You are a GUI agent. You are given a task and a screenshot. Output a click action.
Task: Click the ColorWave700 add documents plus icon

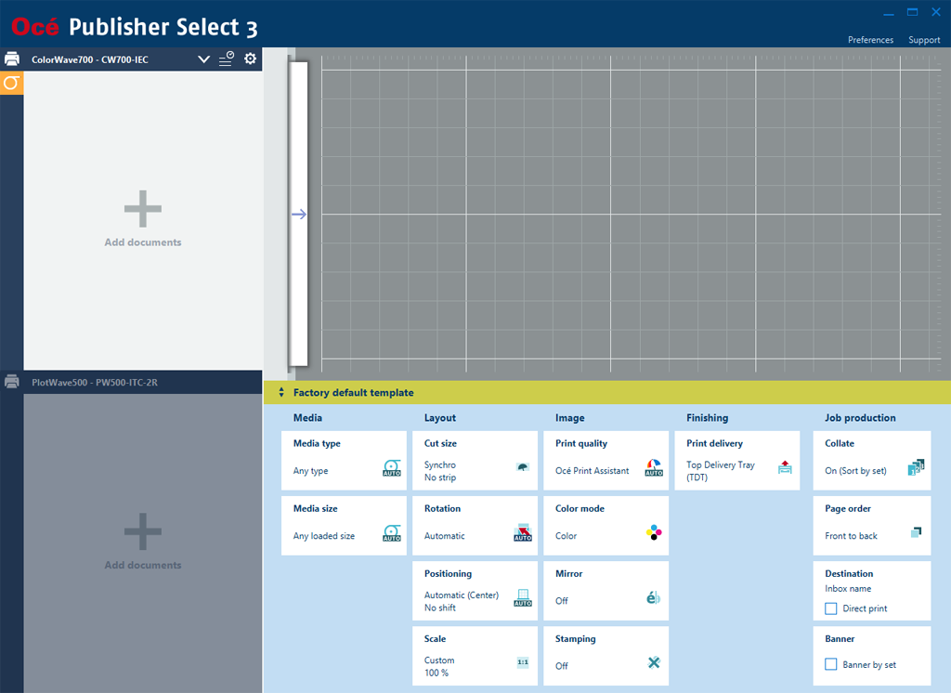(x=142, y=209)
